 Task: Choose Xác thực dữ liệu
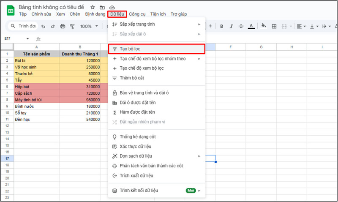tap(157, 147)
